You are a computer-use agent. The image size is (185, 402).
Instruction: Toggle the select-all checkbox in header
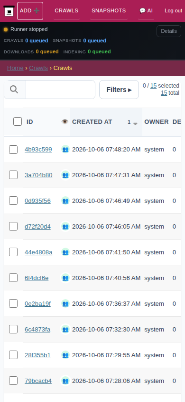pyautogui.click(x=18, y=121)
